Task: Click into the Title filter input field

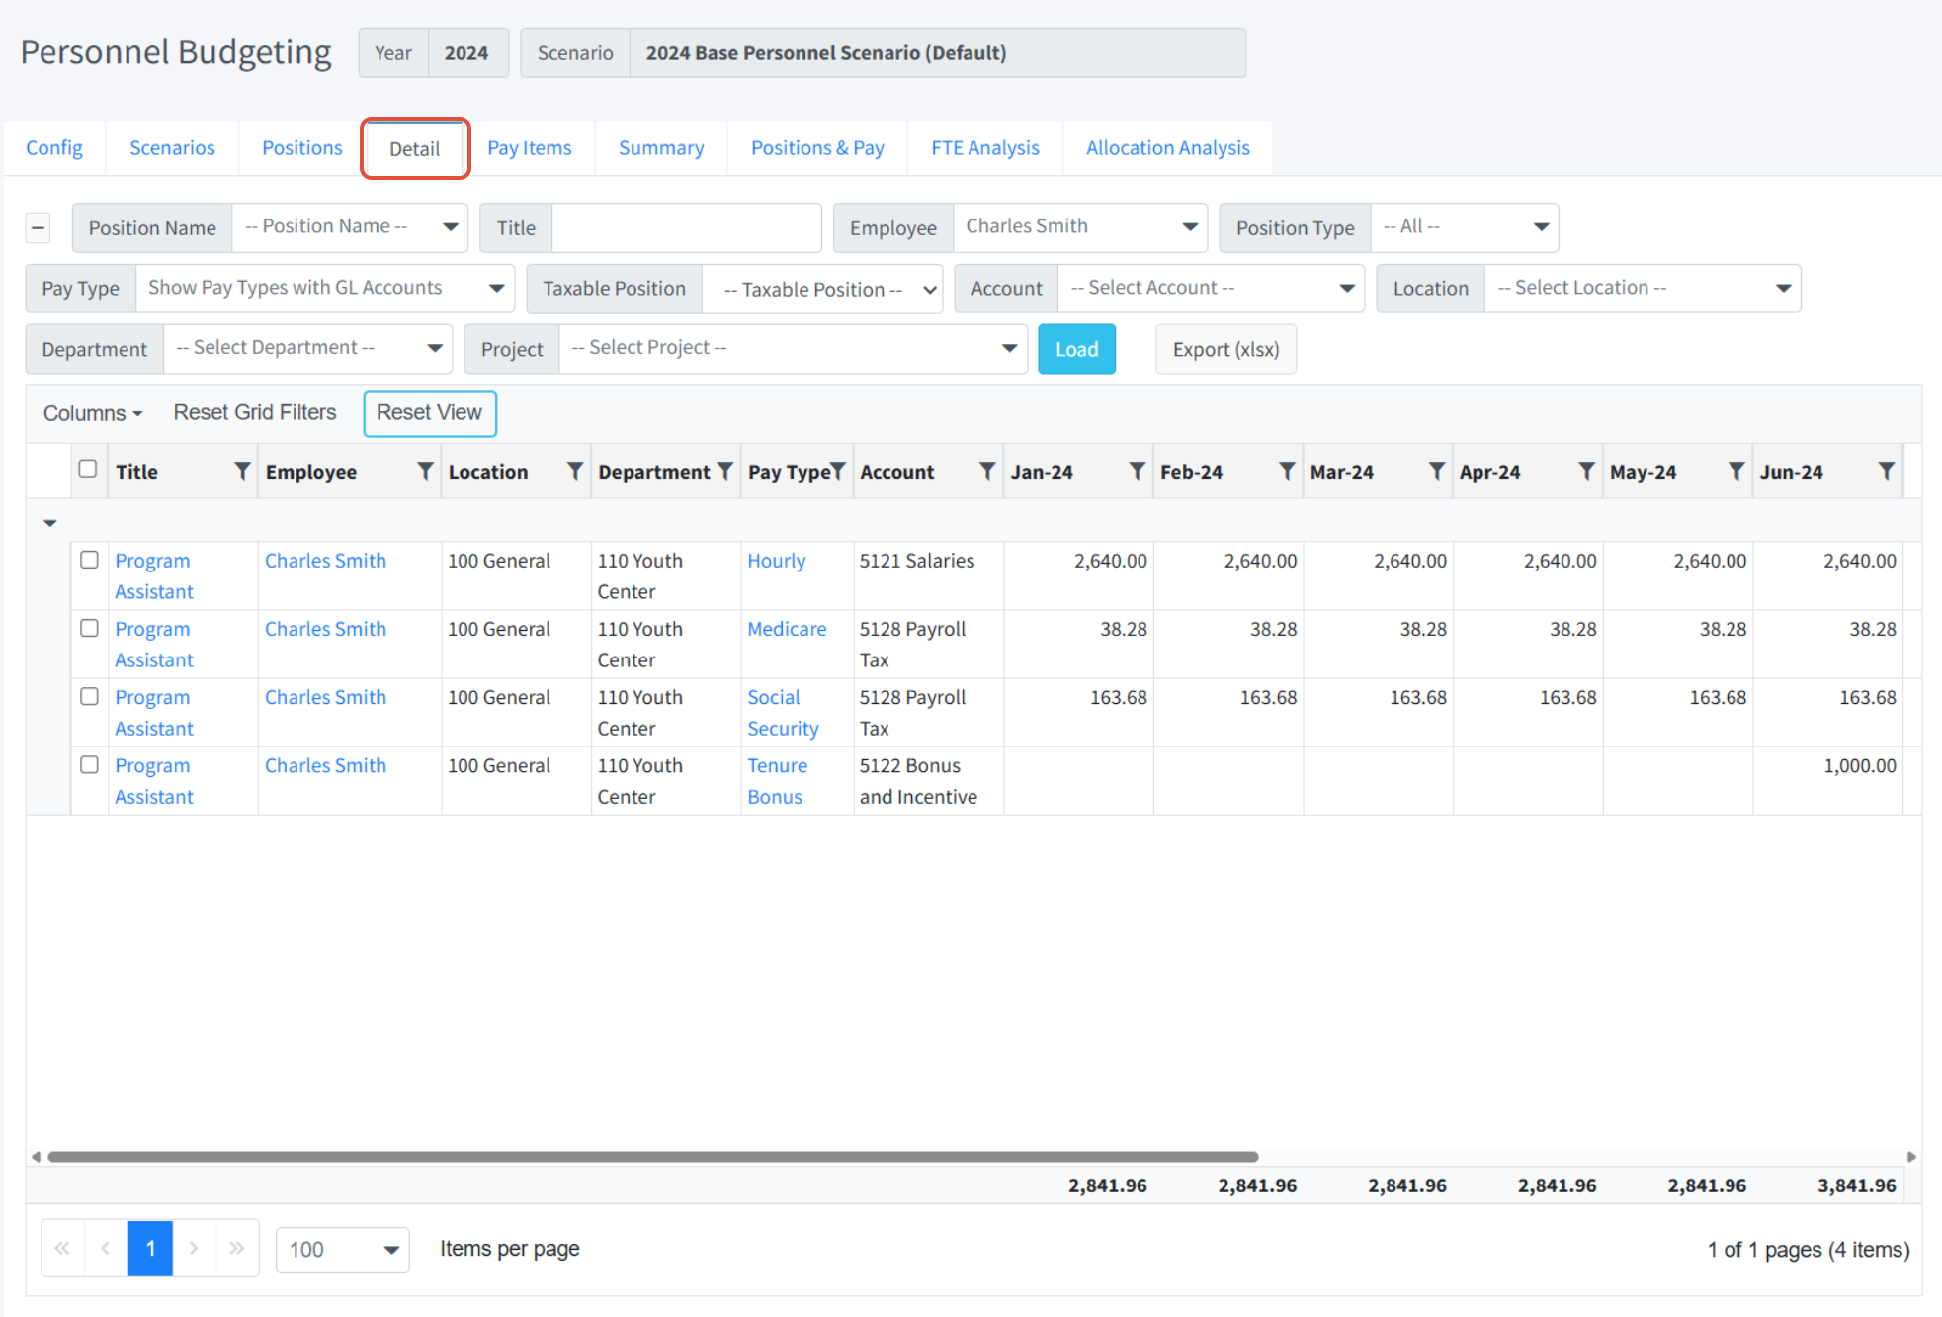Action: [x=686, y=228]
